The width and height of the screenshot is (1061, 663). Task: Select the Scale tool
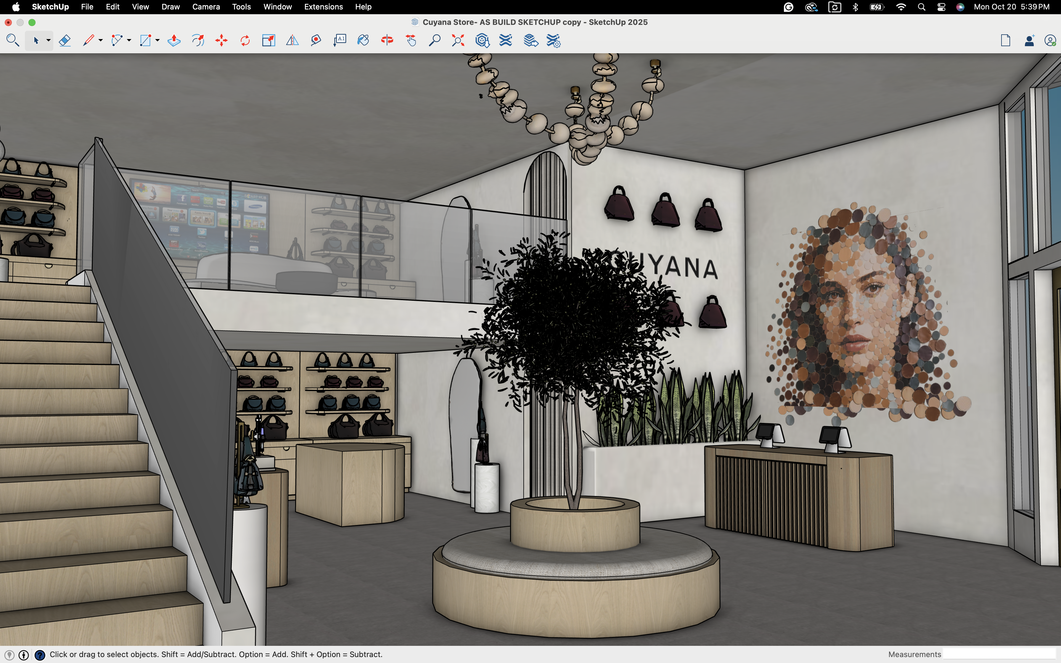pos(268,41)
